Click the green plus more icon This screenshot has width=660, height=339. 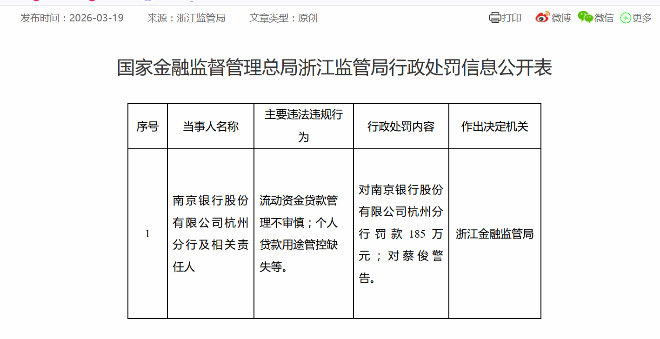coord(626,18)
